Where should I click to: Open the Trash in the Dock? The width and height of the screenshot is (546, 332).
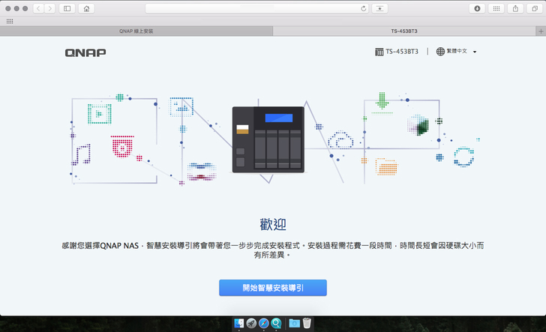tap(307, 323)
